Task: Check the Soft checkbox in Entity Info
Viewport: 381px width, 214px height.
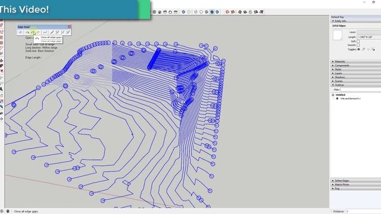Action: click(358, 41)
